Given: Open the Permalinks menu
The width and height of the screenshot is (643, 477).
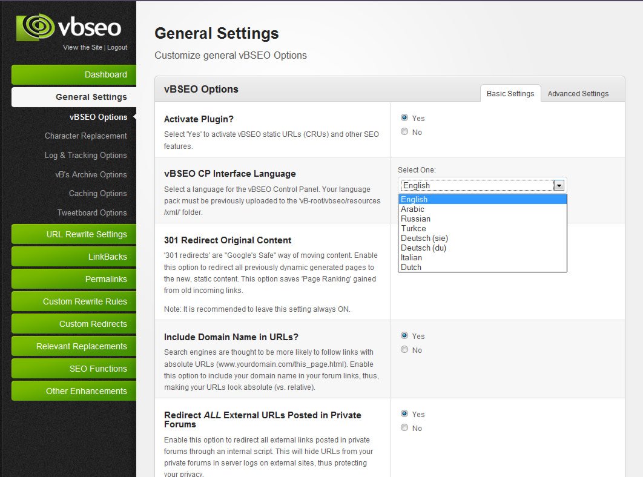Looking at the screenshot, I should coord(74,279).
